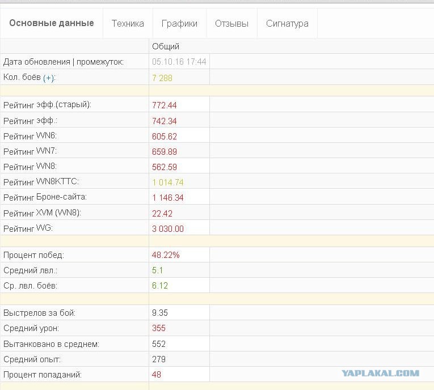
Task: Click the Ср. лвл. боёв value 6.12
Action: pos(160,286)
